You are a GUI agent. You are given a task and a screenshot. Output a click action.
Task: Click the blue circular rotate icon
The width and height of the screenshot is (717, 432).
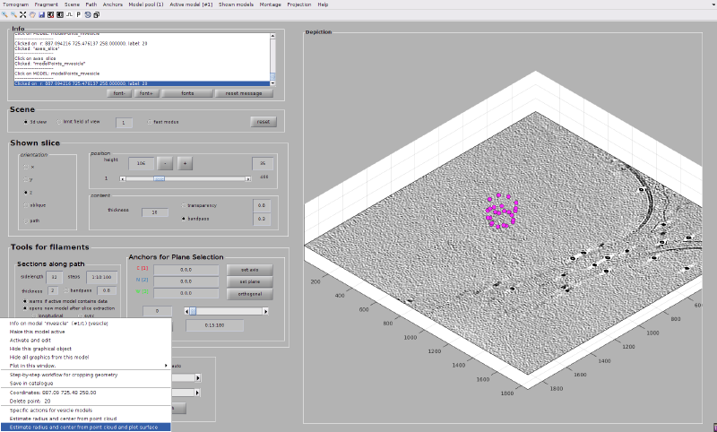click(x=87, y=14)
